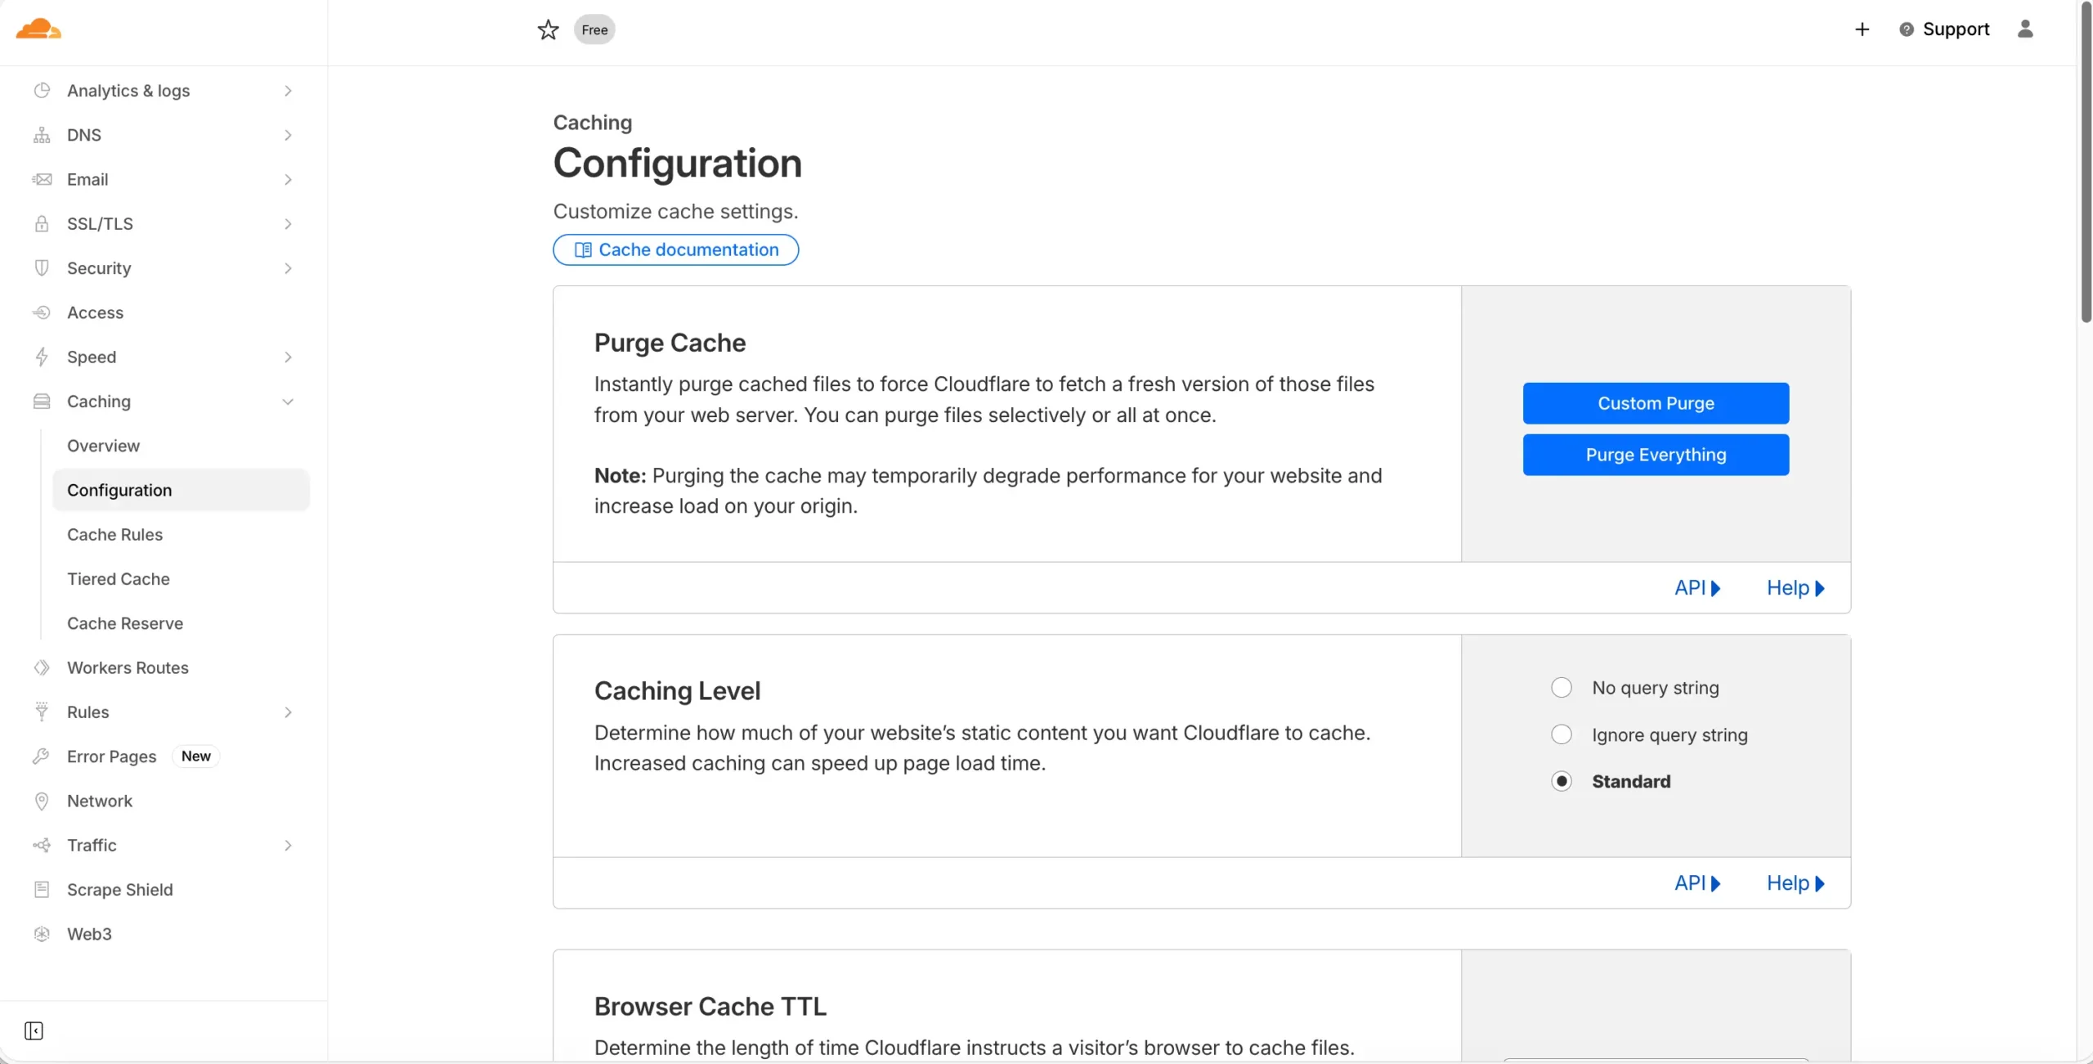This screenshot has width=2093, height=1064.
Task: Open the Cache documentation link
Action: click(x=675, y=249)
